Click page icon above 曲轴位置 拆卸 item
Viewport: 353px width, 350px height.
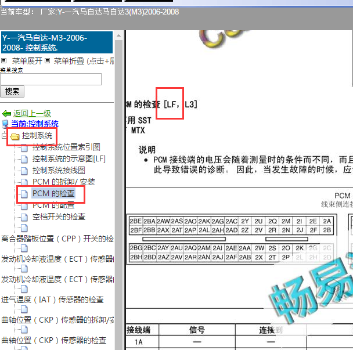[24, 309]
